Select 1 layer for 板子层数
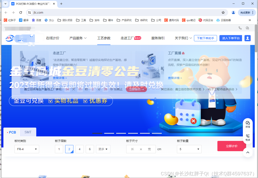This screenshot has height=178, width=258. (59, 149)
